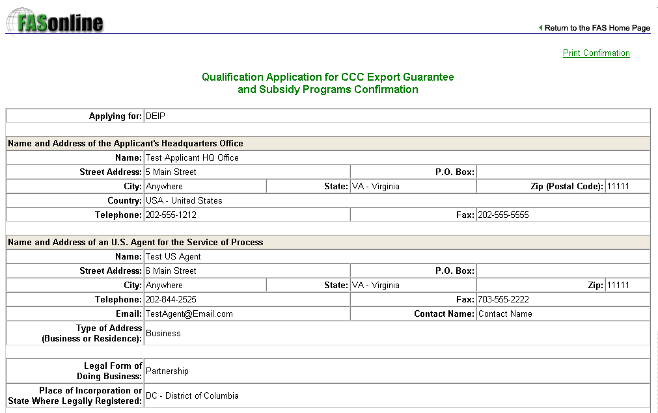Click the headquarters telephone 202-555-1212

(x=171, y=215)
